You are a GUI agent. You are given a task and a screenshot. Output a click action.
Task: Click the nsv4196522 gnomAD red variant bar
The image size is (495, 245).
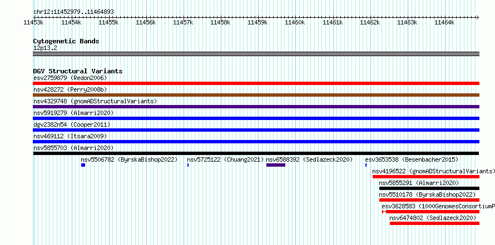click(426, 177)
